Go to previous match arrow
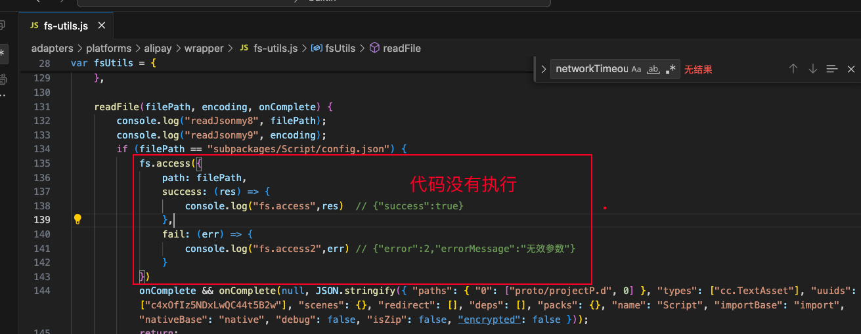861x334 pixels. [x=793, y=69]
